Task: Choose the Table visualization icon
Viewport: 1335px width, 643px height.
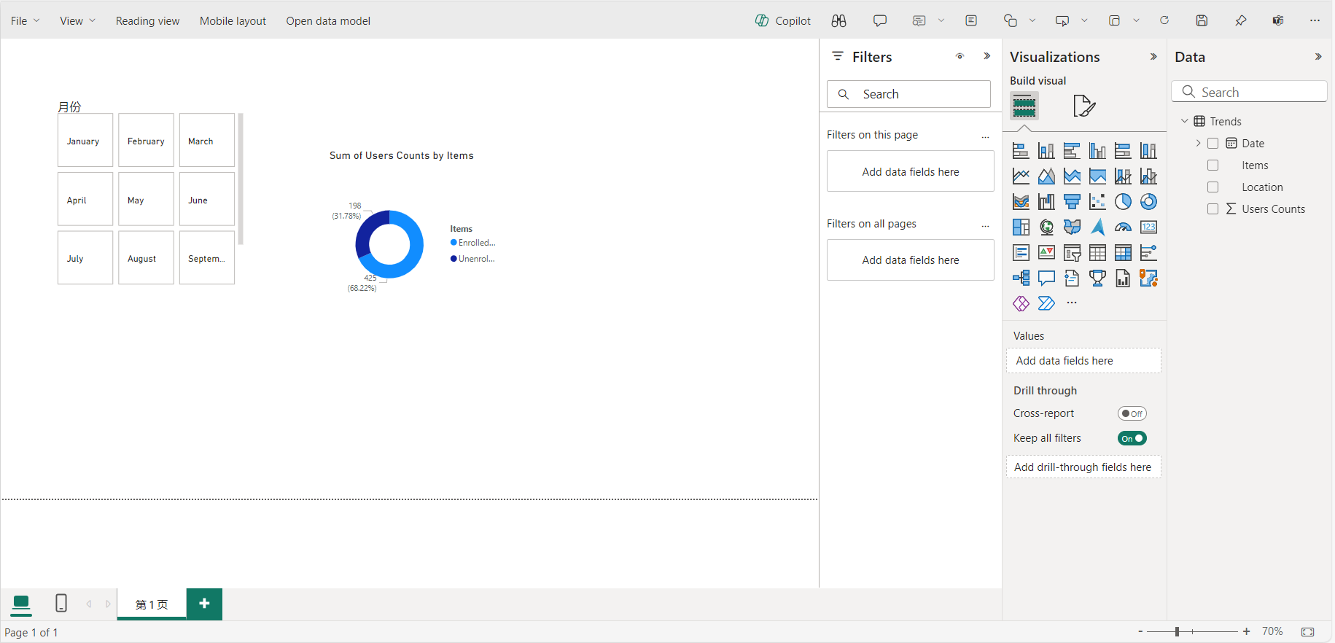Action: click(1097, 253)
